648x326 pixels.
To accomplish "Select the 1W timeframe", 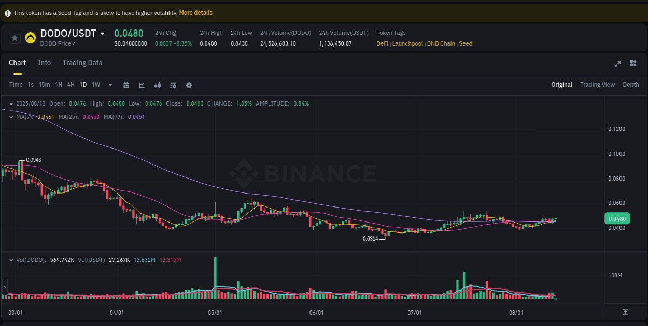I will [x=95, y=85].
